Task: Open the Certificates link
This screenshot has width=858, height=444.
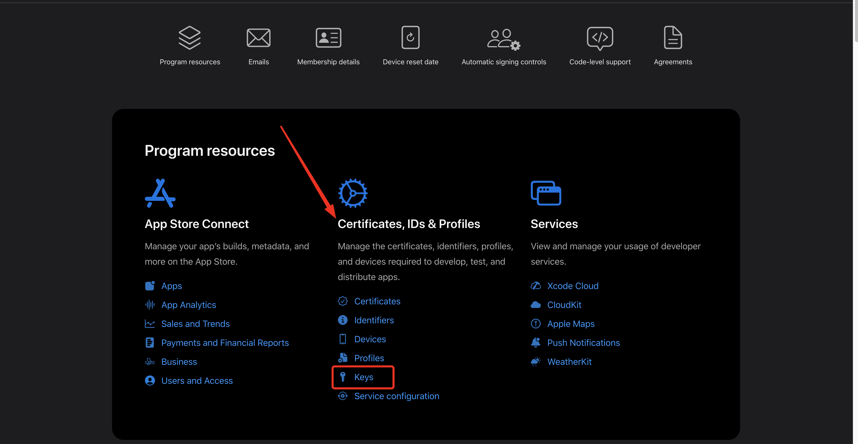Action: [x=377, y=301]
